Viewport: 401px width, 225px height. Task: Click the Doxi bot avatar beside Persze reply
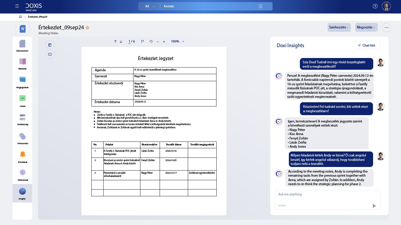click(x=279, y=76)
